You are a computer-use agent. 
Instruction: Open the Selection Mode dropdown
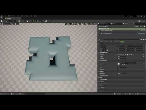pos(10,21)
